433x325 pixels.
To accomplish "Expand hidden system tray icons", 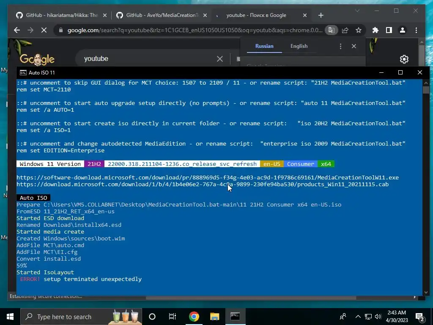I will (358, 317).
